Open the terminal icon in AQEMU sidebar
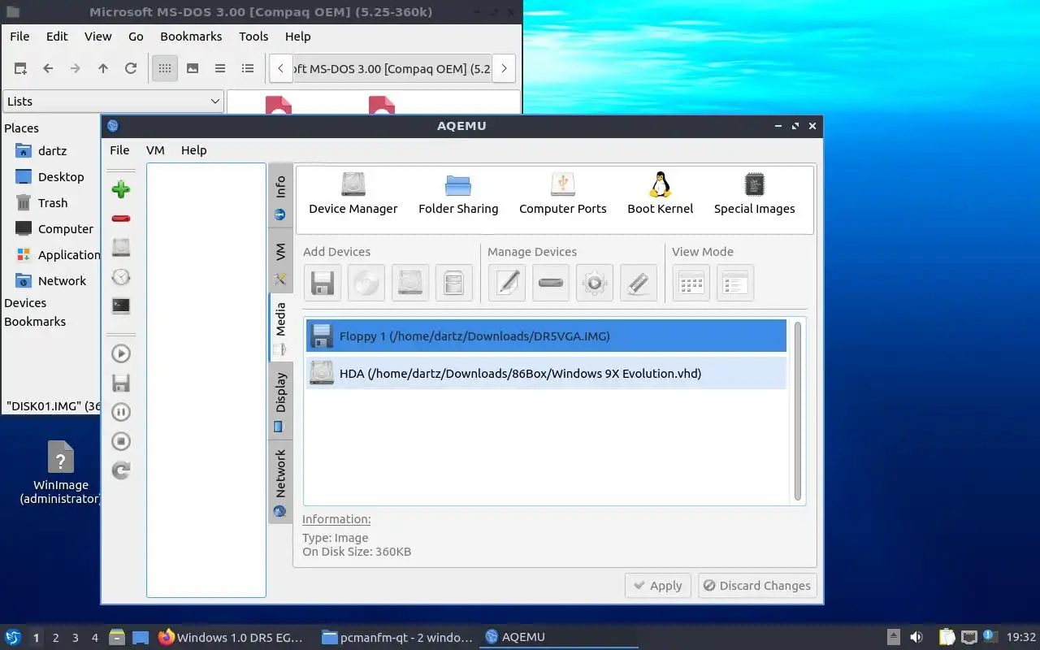 121,306
